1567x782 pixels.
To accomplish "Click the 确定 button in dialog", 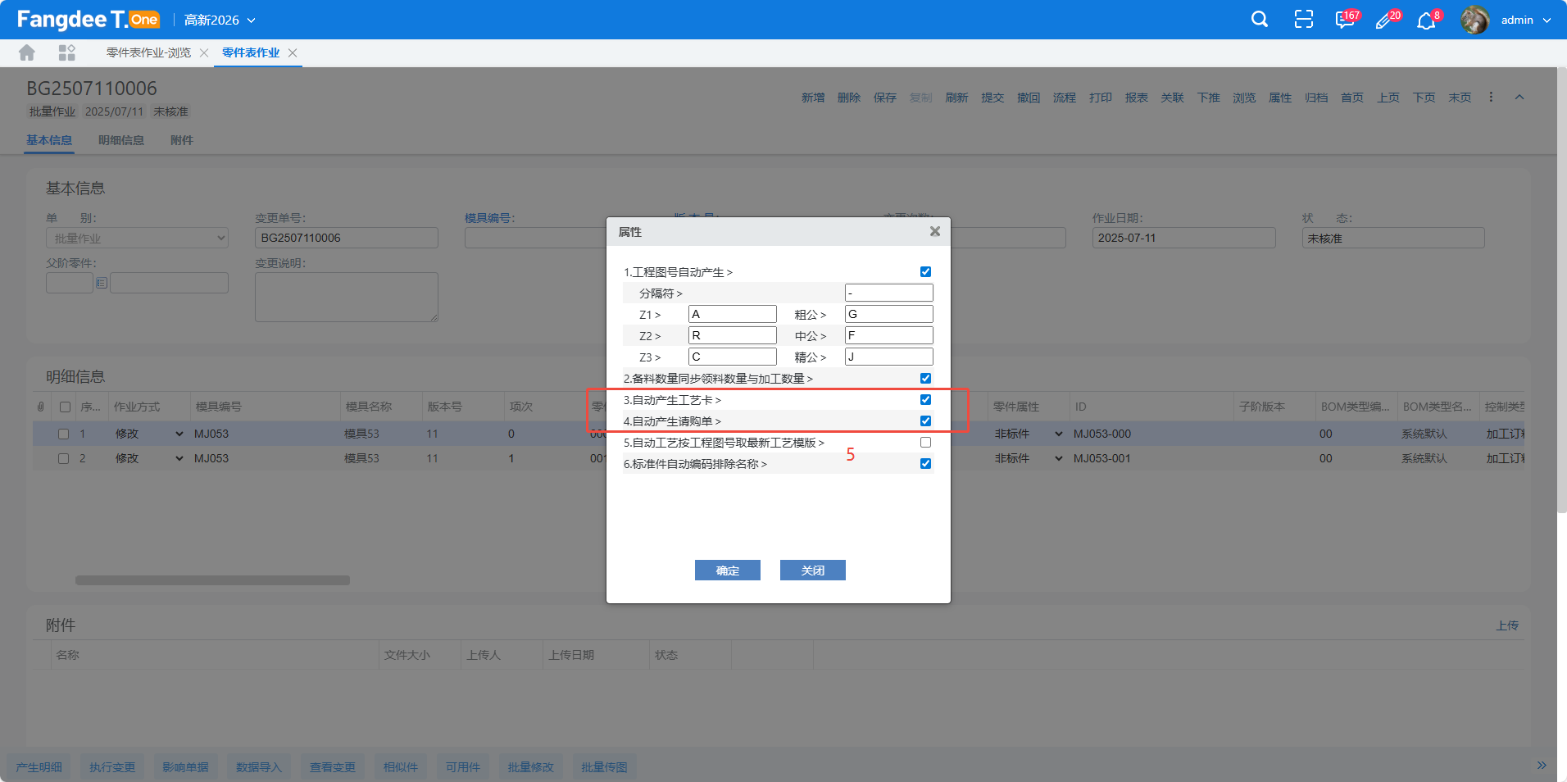I will tap(727, 571).
